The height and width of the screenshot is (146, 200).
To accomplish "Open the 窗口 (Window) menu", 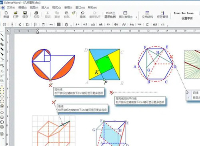I will tap(80, 8).
